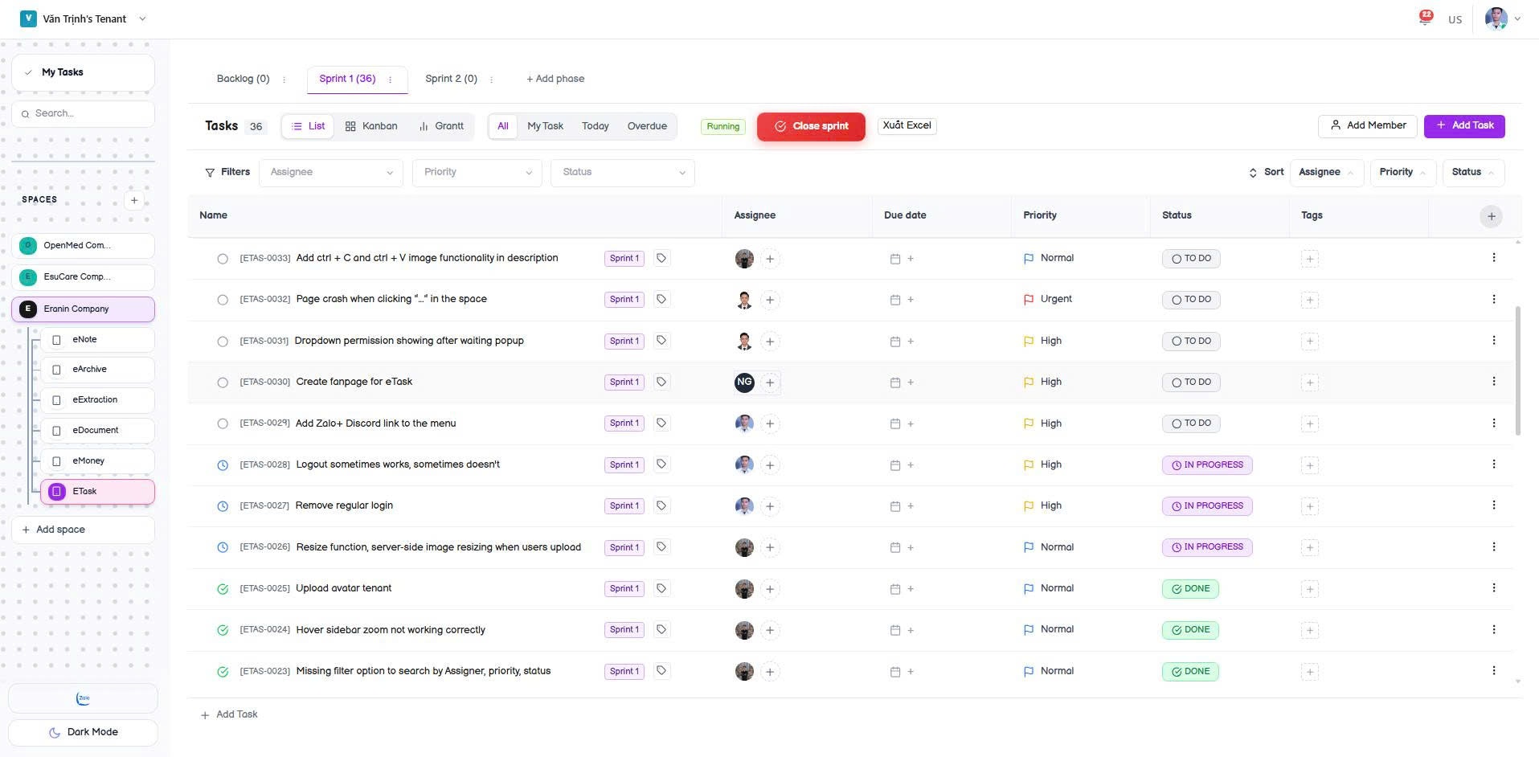This screenshot has width=1539, height=757.
Task: Set due date via calendar icon on ETAS-0032
Action: (x=894, y=299)
